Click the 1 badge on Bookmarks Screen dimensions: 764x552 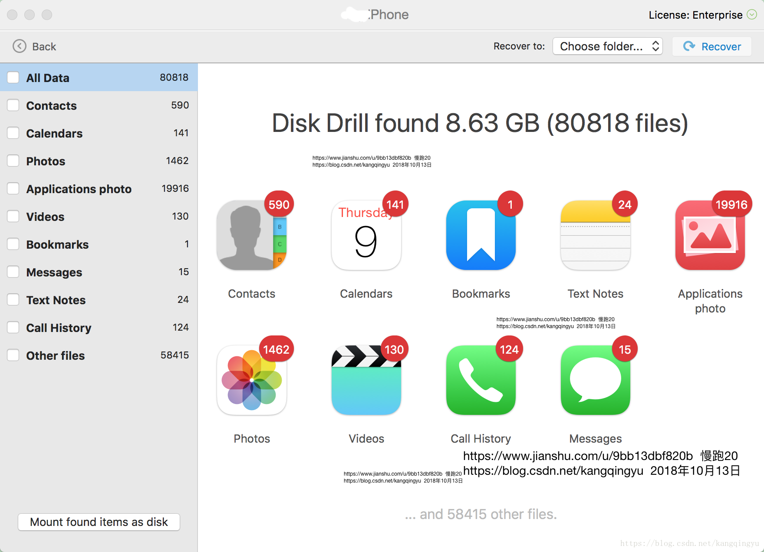pyautogui.click(x=510, y=204)
